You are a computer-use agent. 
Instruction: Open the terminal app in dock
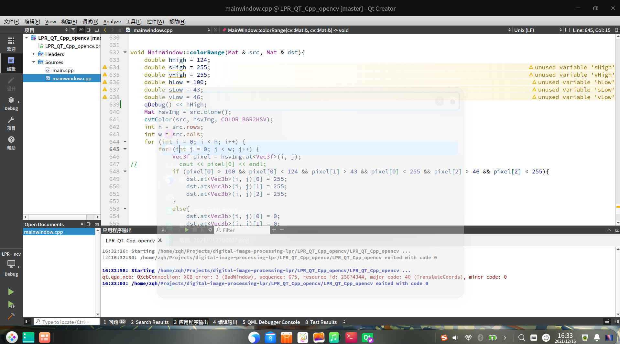click(x=351, y=338)
